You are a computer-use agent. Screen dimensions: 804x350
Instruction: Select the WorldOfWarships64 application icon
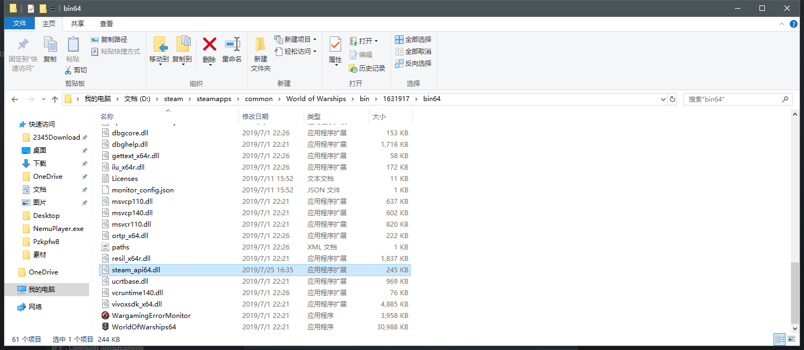click(x=105, y=327)
